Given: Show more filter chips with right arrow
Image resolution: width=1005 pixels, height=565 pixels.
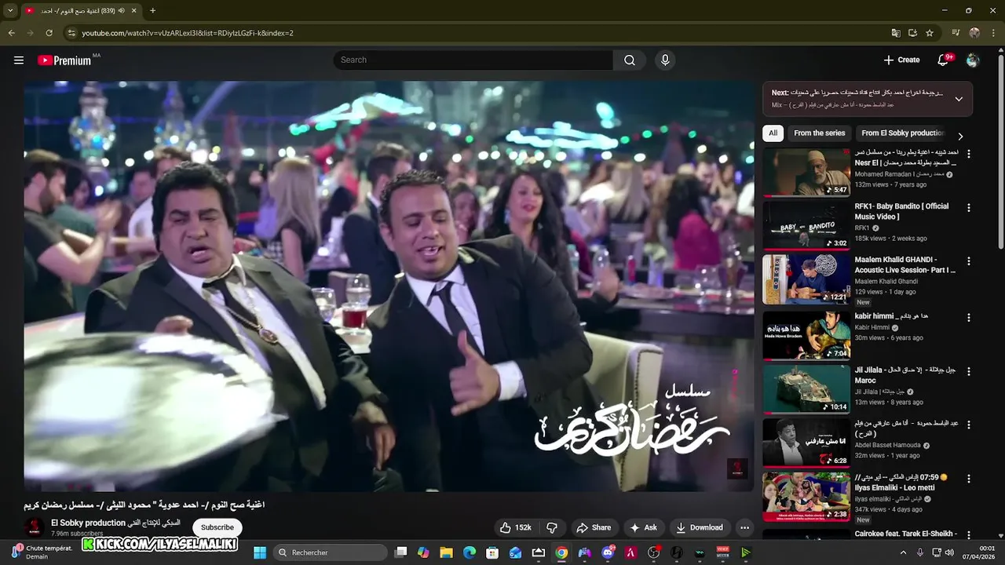Looking at the screenshot, I should point(959,137).
